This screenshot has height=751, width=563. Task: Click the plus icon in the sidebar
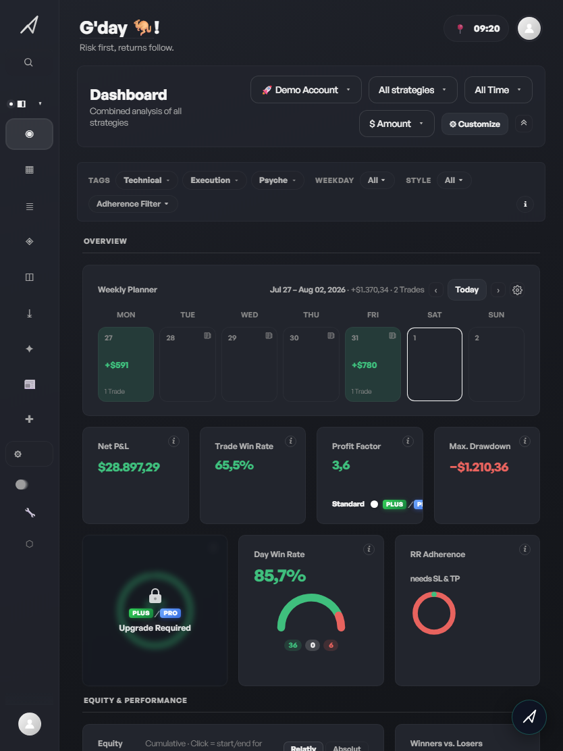coord(29,419)
